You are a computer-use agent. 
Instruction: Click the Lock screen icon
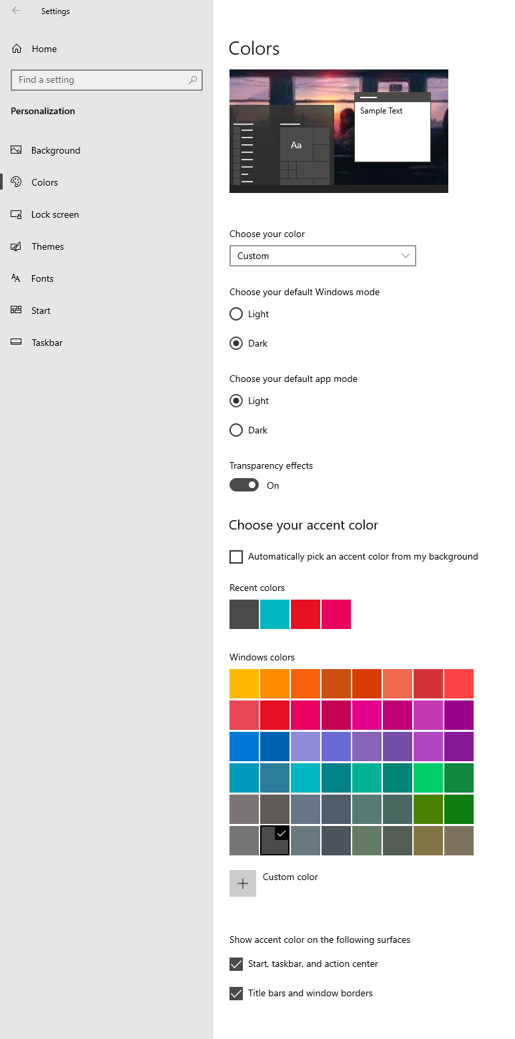point(17,214)
